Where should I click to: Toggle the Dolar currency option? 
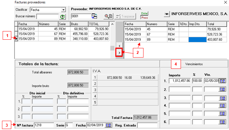point(144,13)
